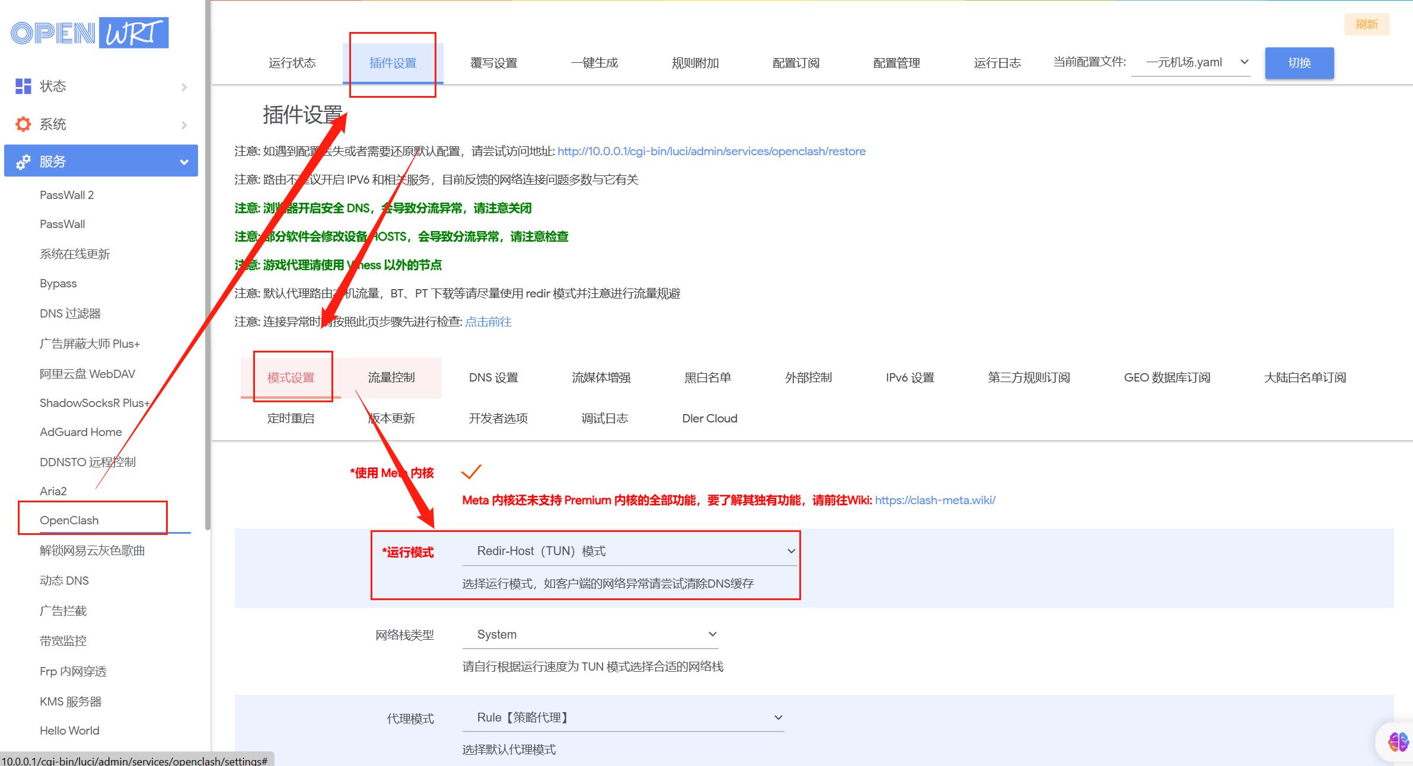
Task: Select the current config file dropdown
Action: coord(1191,63)
